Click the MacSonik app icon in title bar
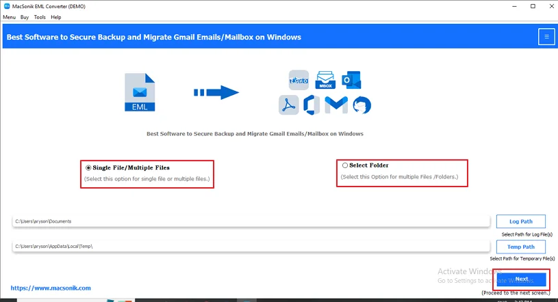Viewport: 558px width, 302px height. pyautogui.click(x=7, y=6)
